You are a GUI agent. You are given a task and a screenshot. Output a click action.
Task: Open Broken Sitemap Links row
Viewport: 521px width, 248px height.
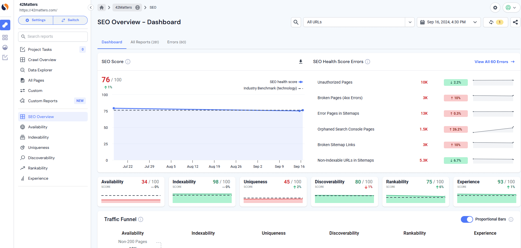pos(416,145)
